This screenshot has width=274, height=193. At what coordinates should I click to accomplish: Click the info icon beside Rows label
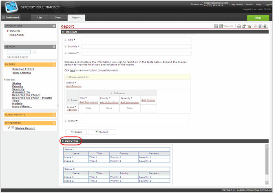click(x=68, y=100)
